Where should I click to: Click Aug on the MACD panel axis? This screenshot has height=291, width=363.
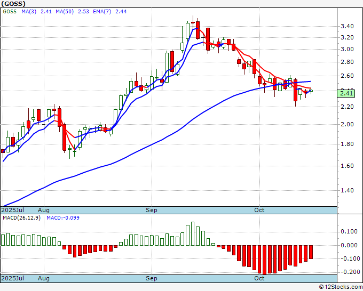44,278
